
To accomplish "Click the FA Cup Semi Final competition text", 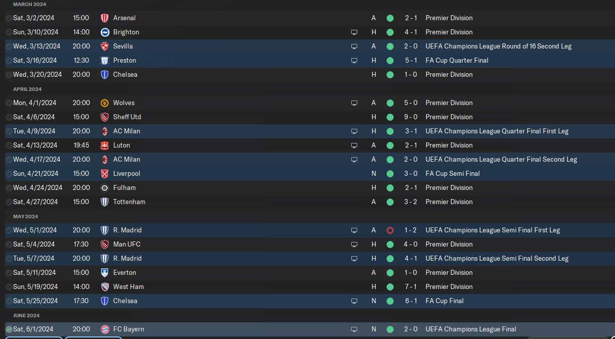I will [452, 173].
